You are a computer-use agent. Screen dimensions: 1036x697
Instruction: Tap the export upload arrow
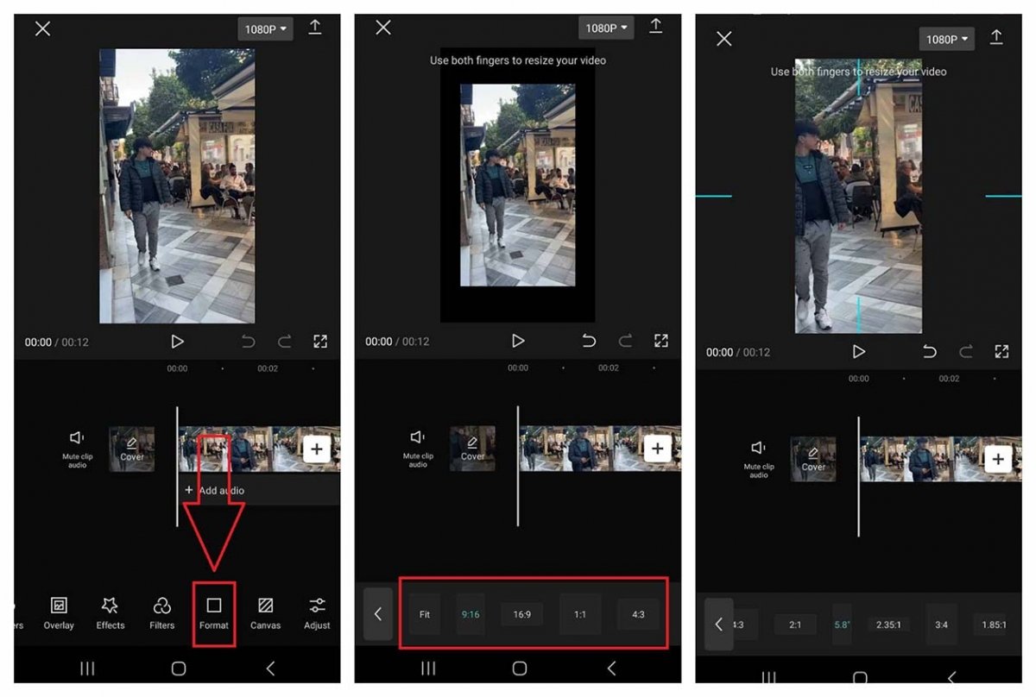click(x=316, y=27)
